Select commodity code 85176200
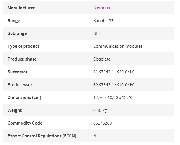Screen dimensions: 180x145 pyautogui.click(x=102, y=123)
